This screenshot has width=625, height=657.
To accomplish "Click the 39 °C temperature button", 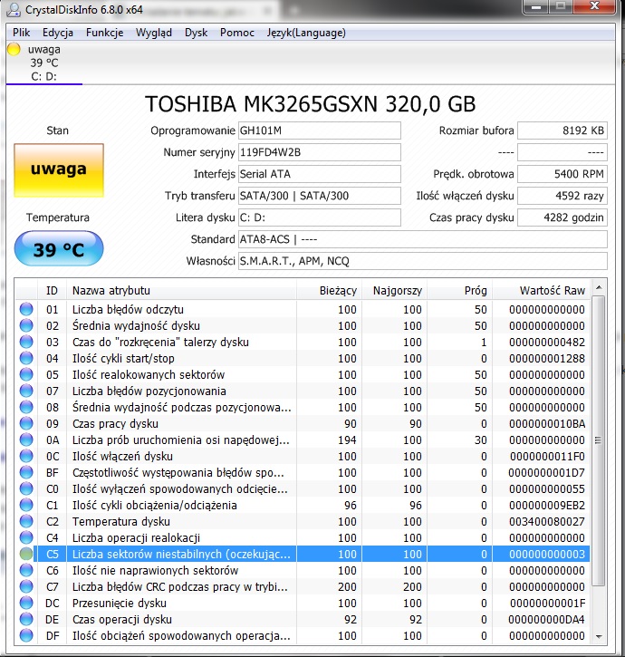I will [59, 248].
